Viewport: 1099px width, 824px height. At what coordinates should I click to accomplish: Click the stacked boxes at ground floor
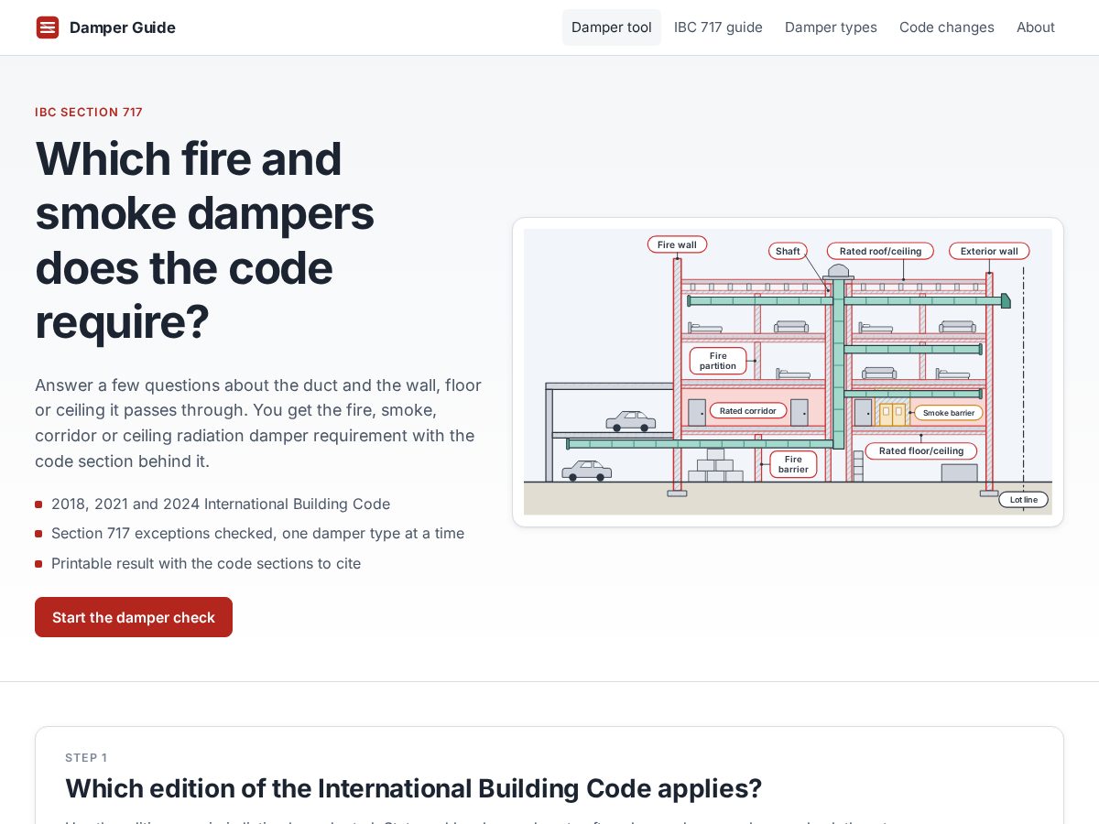pyautogui.click(x=715, y=465)
